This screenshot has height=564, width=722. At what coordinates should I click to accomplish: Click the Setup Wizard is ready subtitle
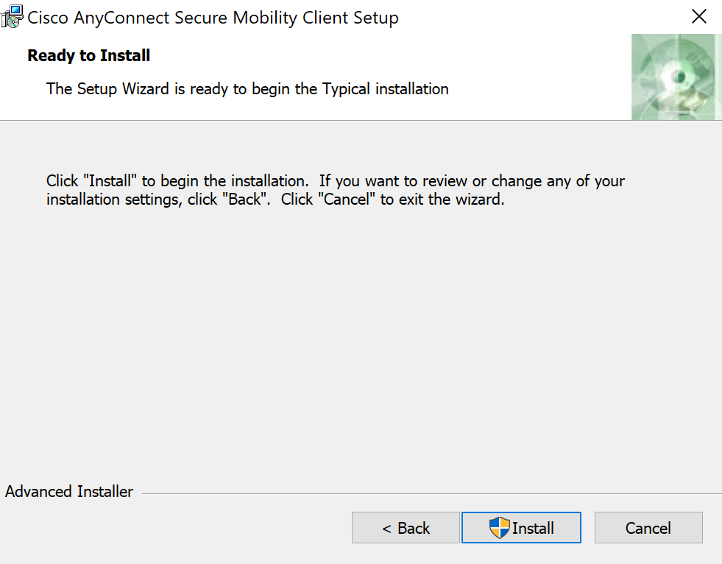click(247, 89)
